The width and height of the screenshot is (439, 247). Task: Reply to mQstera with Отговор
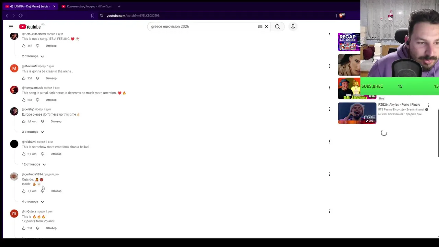51,228
